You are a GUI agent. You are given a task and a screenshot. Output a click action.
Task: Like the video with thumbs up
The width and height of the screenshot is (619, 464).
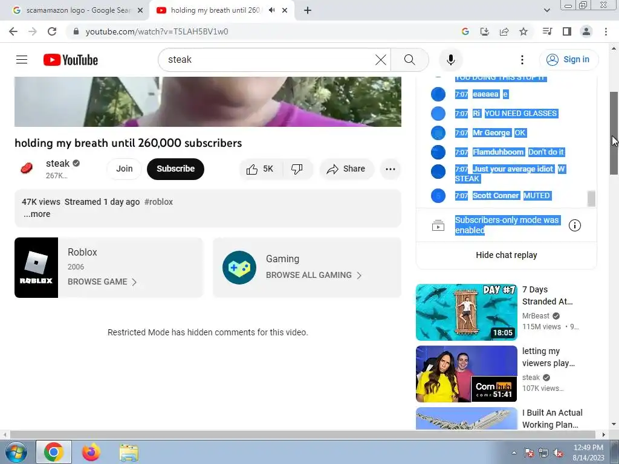point(260,169)
